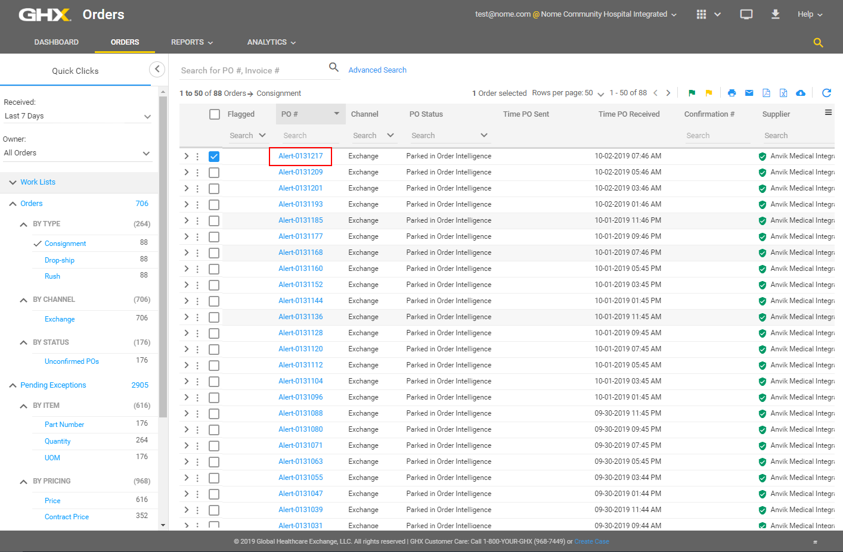
Task: Export orders to Excel file
Action: pos(783,93)
